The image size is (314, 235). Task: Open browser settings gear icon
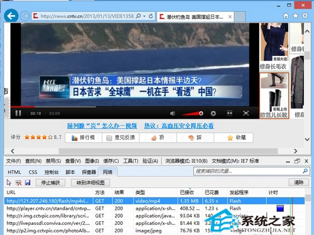(x=305, y=16)
